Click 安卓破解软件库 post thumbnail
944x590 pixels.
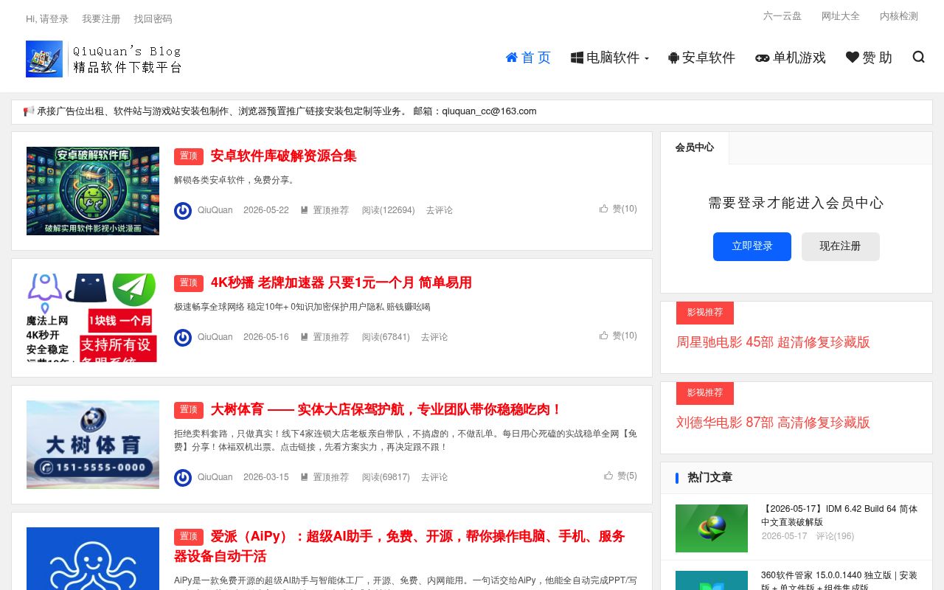point(93,191)
